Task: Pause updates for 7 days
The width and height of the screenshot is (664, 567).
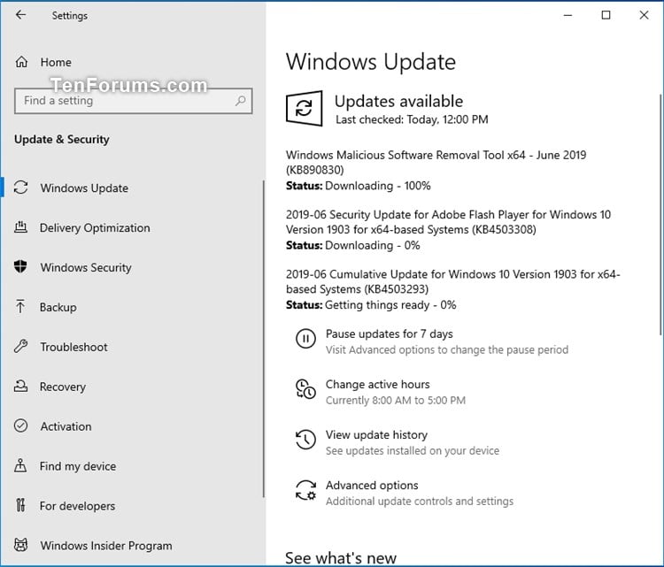Action: coord(390,333)
